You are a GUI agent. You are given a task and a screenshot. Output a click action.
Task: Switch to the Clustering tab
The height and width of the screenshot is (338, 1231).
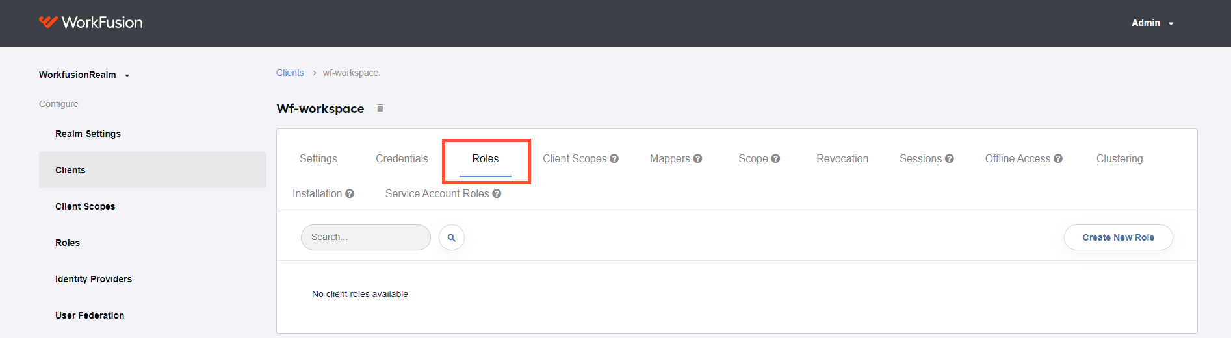click(x=1119, y=159)
